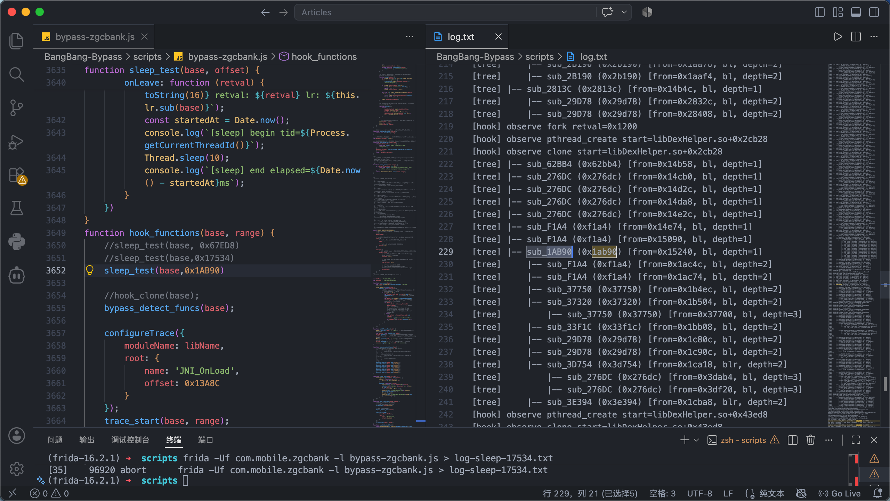This screenshot has height=501, width=890.
Task: Create a new terminal with the plus button
Action: coord(685,440)
